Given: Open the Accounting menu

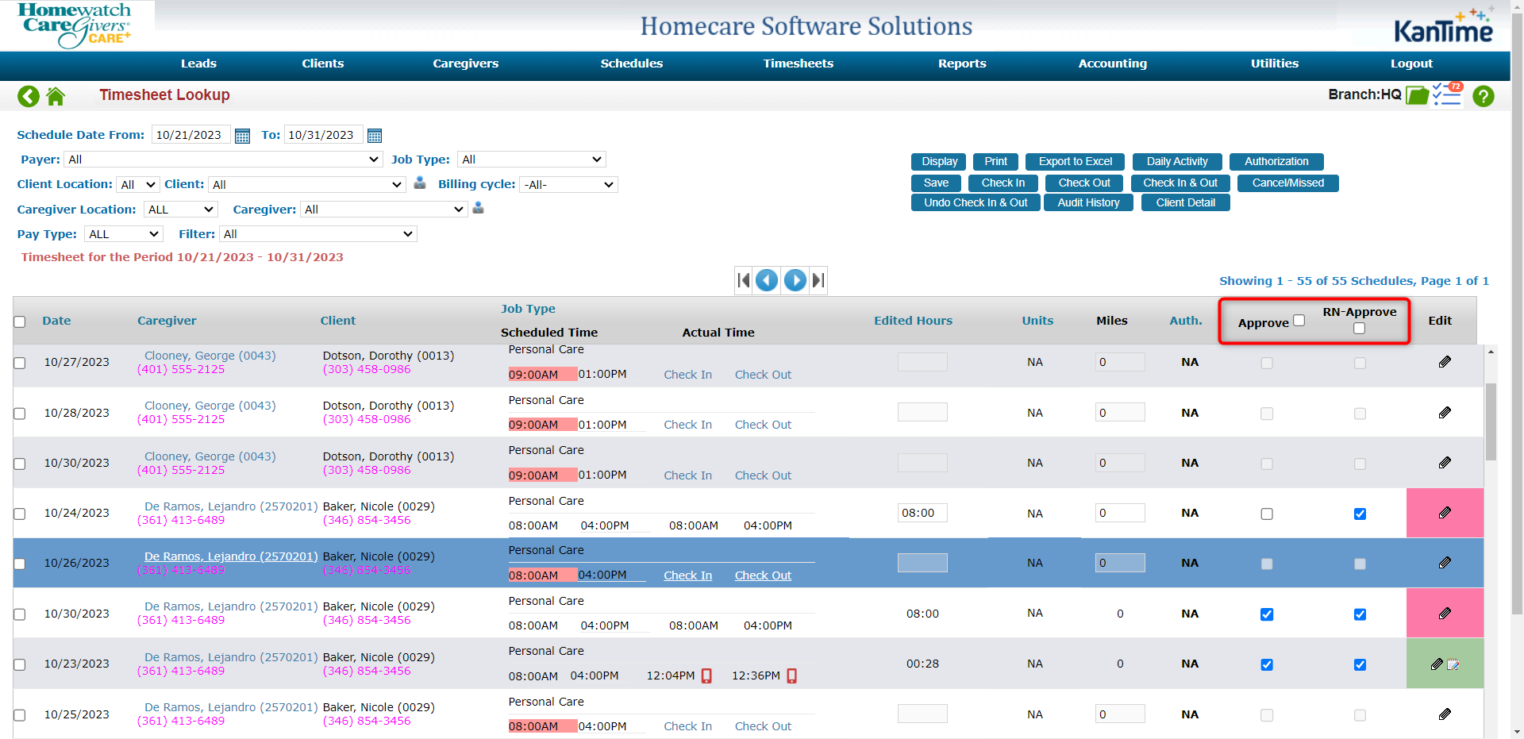Looking at the screenshot, I should point(1111,64).
